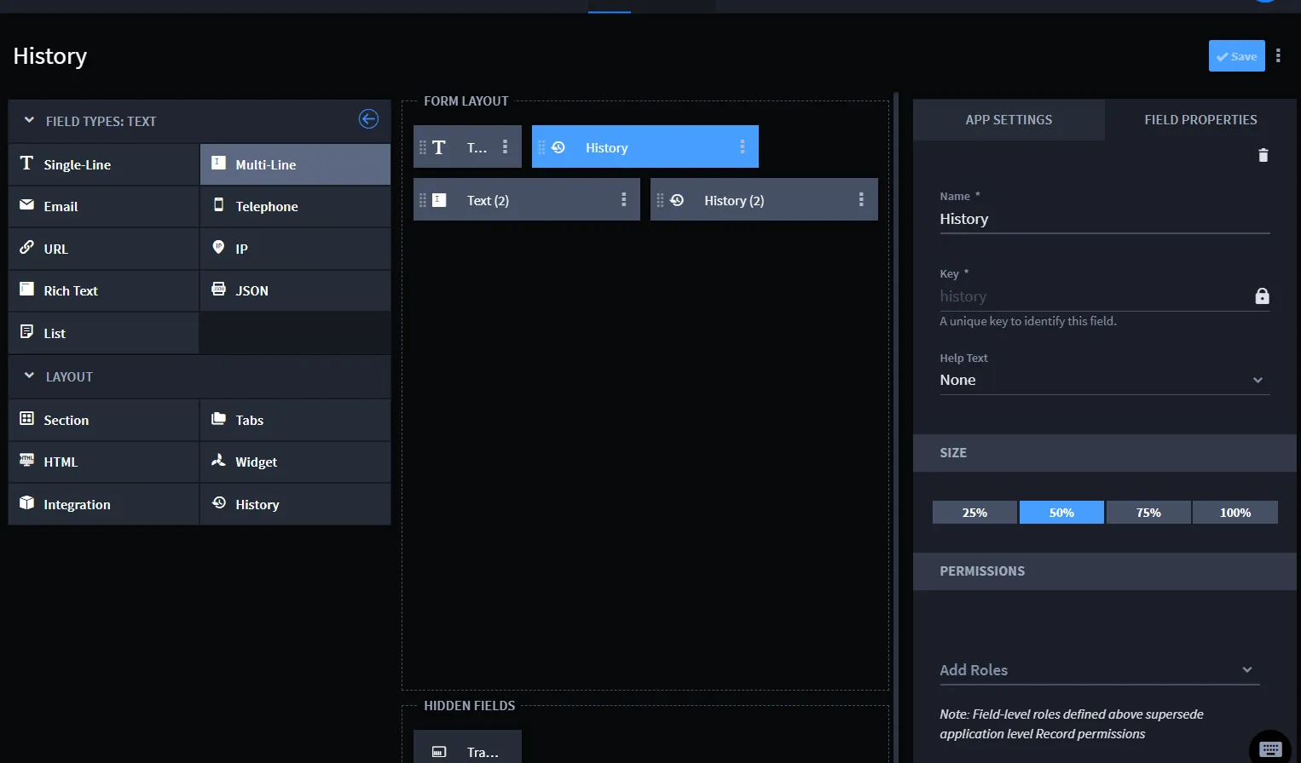Click the back arrow in Field Types header

coord(368,119)
